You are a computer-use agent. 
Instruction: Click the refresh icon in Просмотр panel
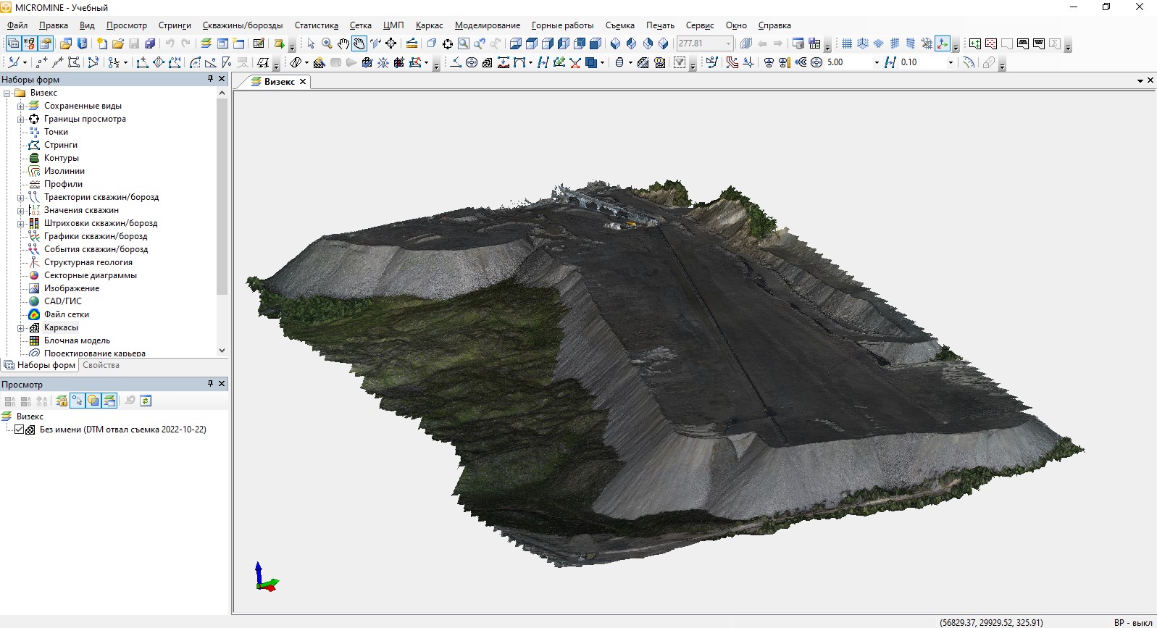tap(146, 401)
